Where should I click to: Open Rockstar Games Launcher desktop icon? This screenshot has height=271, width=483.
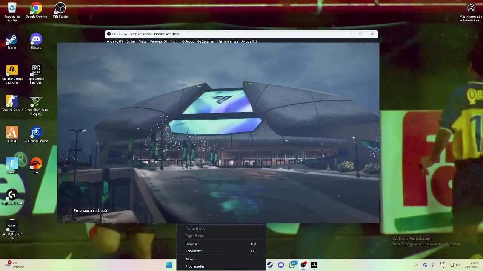[x=12, y=74]
